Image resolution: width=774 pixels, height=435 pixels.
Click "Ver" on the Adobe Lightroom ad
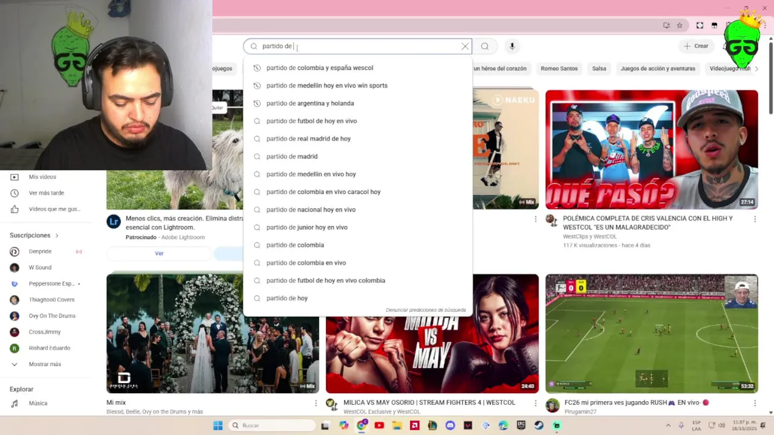pos(159,253)
